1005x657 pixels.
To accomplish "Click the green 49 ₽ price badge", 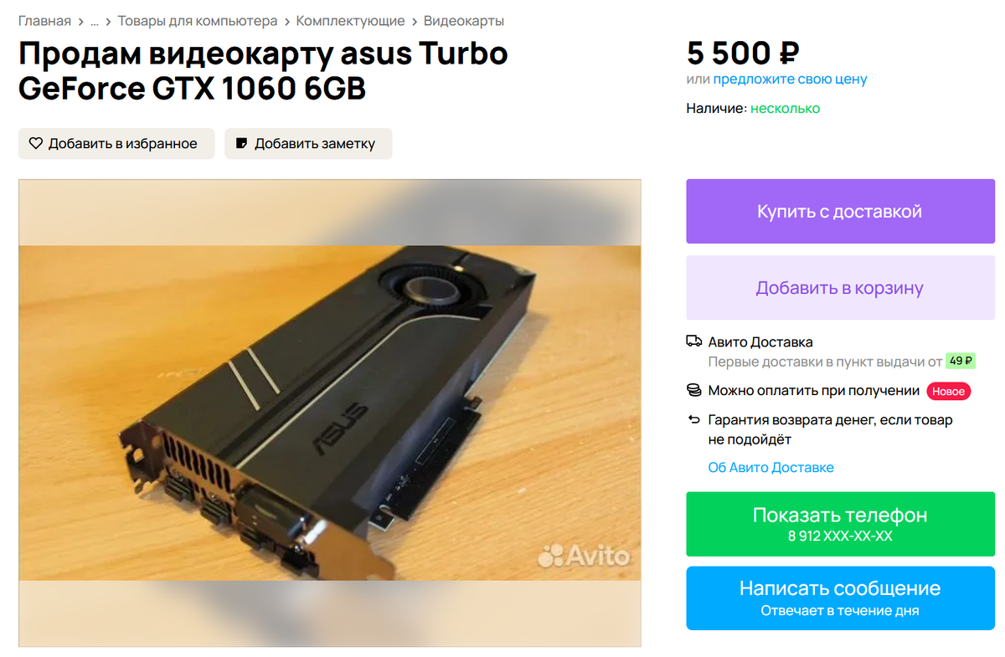I will click(961, 362).
